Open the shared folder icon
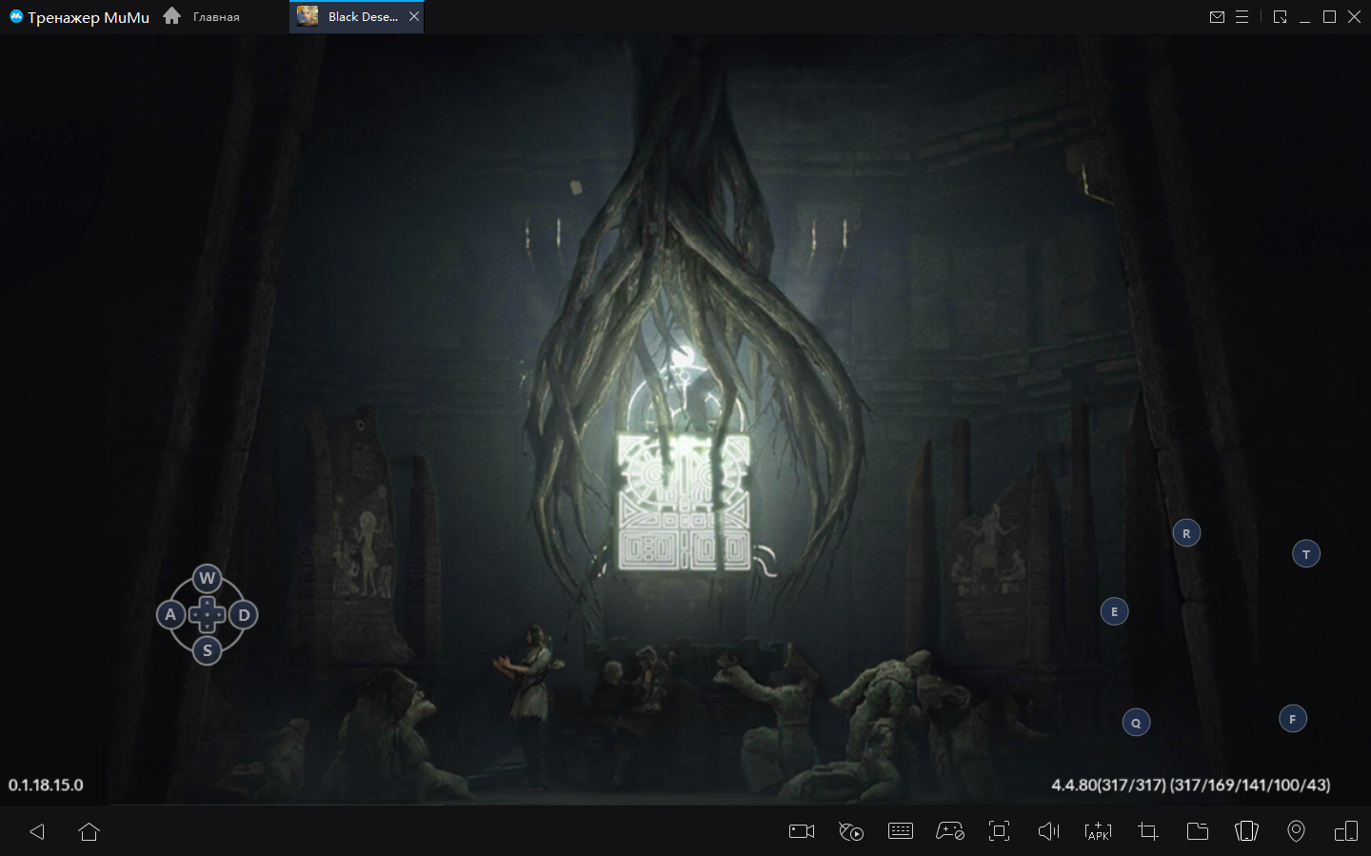1371x856 pixels. [1197, 831]
